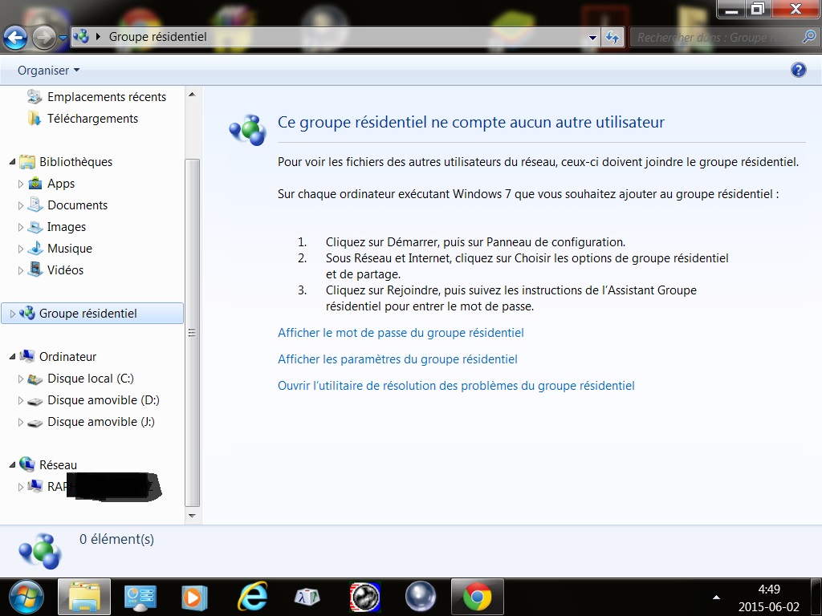The width and height of the screenshot is (822, 616).
Task: Click the Forward navigation arrow
Action: (44, 37)
